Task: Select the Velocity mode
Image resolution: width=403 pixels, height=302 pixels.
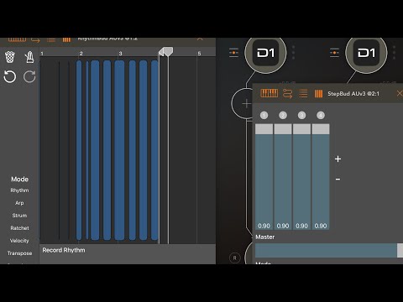Action: click(x=19, y=241)
